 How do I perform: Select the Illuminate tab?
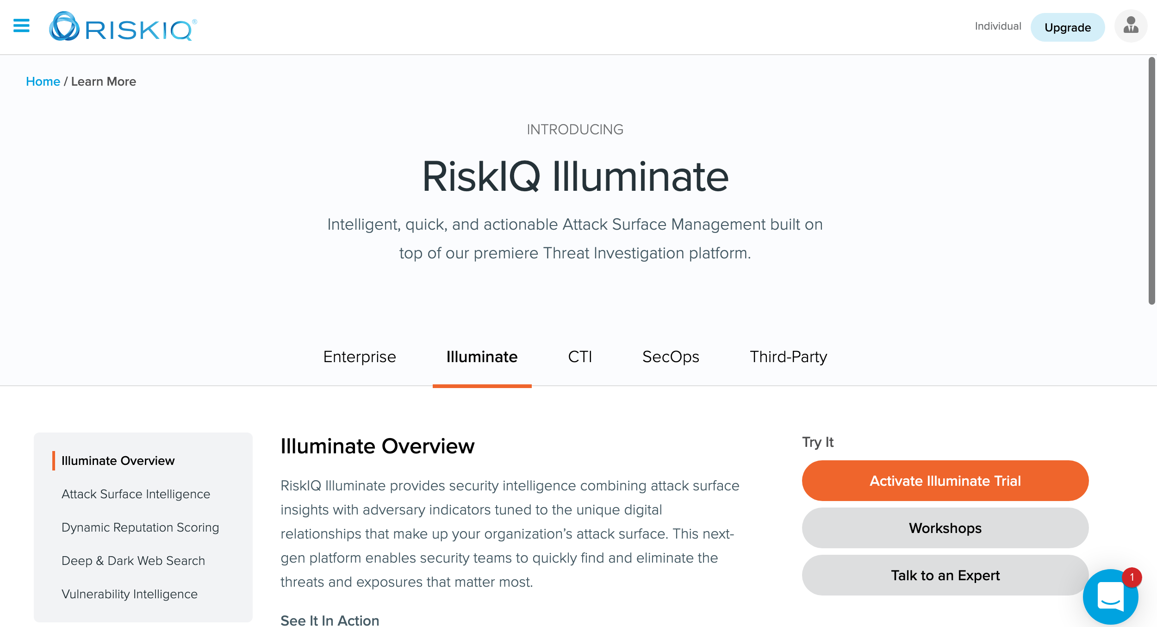point(482,357)
